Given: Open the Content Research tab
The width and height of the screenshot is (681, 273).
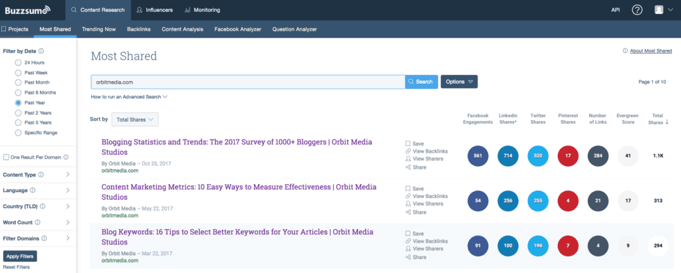Looking at the screenshot, I should tap(98, 10).
